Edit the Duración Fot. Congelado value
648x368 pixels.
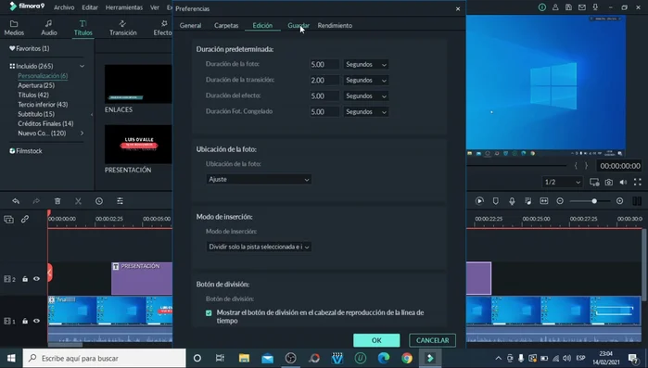click(324, 111)
